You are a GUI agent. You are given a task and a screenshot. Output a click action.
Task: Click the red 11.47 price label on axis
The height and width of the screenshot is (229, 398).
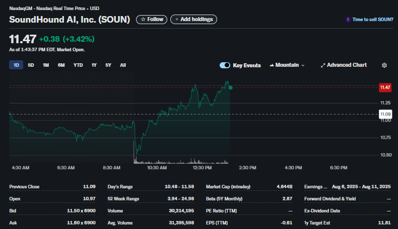(x=385, y=87)
